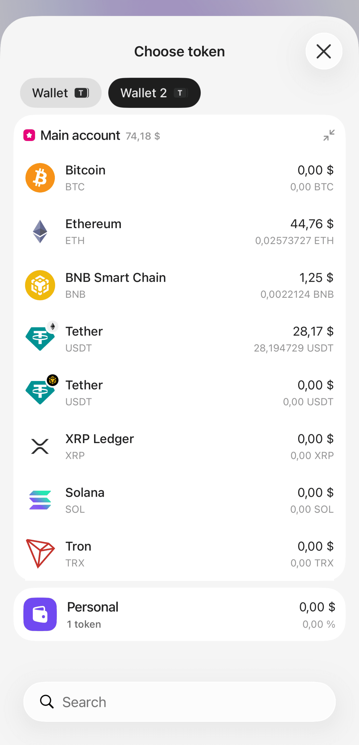359x745 pixels.
Task: Expand the Personal account with 1 token
Action: tap(179, 614)
